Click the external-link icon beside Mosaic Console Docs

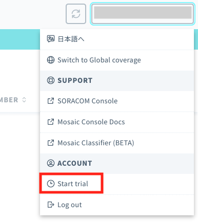(51, 122)
